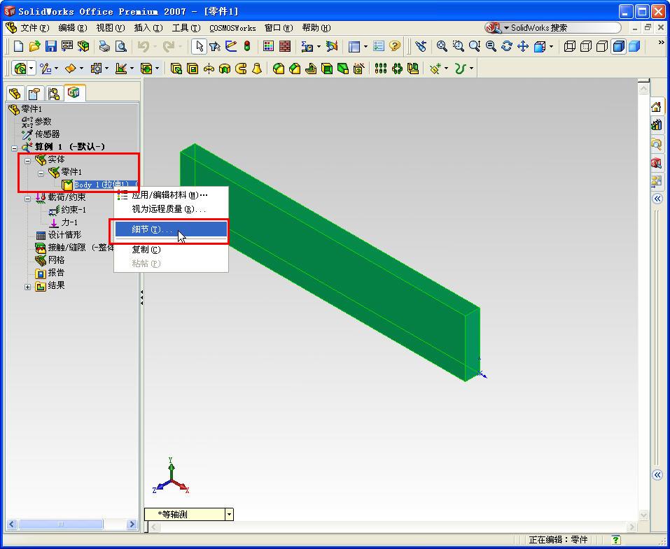
Task: Switch to Shaded With Edges display
Action: [x=618, y=46]
